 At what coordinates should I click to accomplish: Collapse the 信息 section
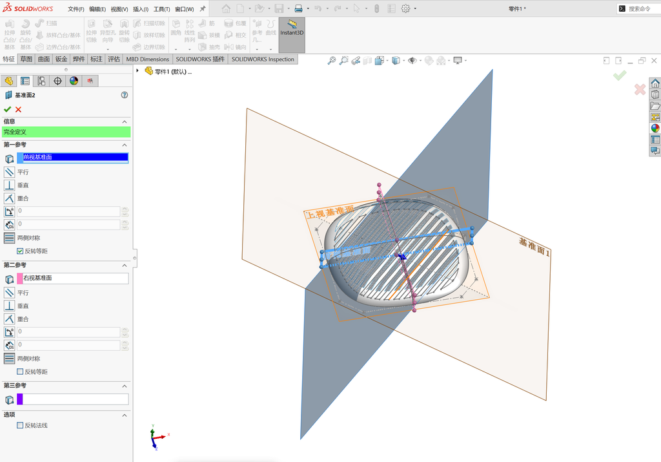coord(125,121)
